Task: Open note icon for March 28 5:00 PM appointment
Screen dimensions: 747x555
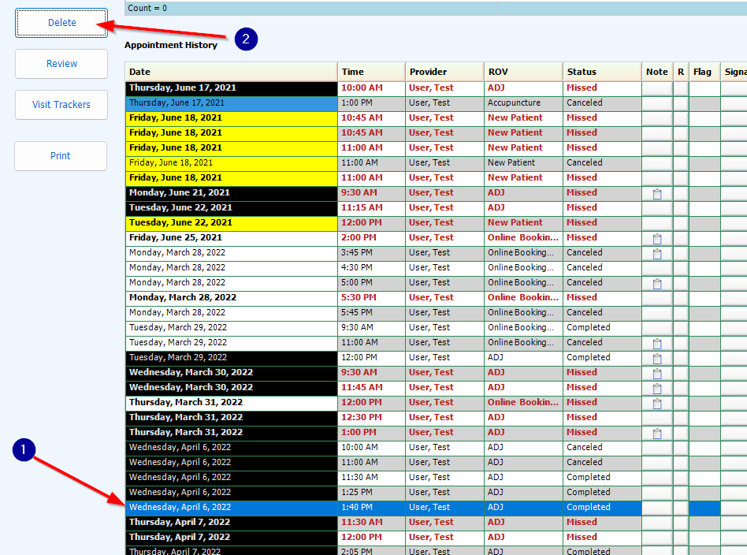Action: 657,284
